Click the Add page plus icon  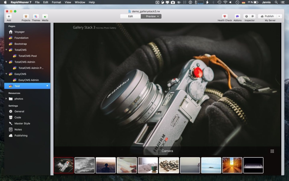9,17
